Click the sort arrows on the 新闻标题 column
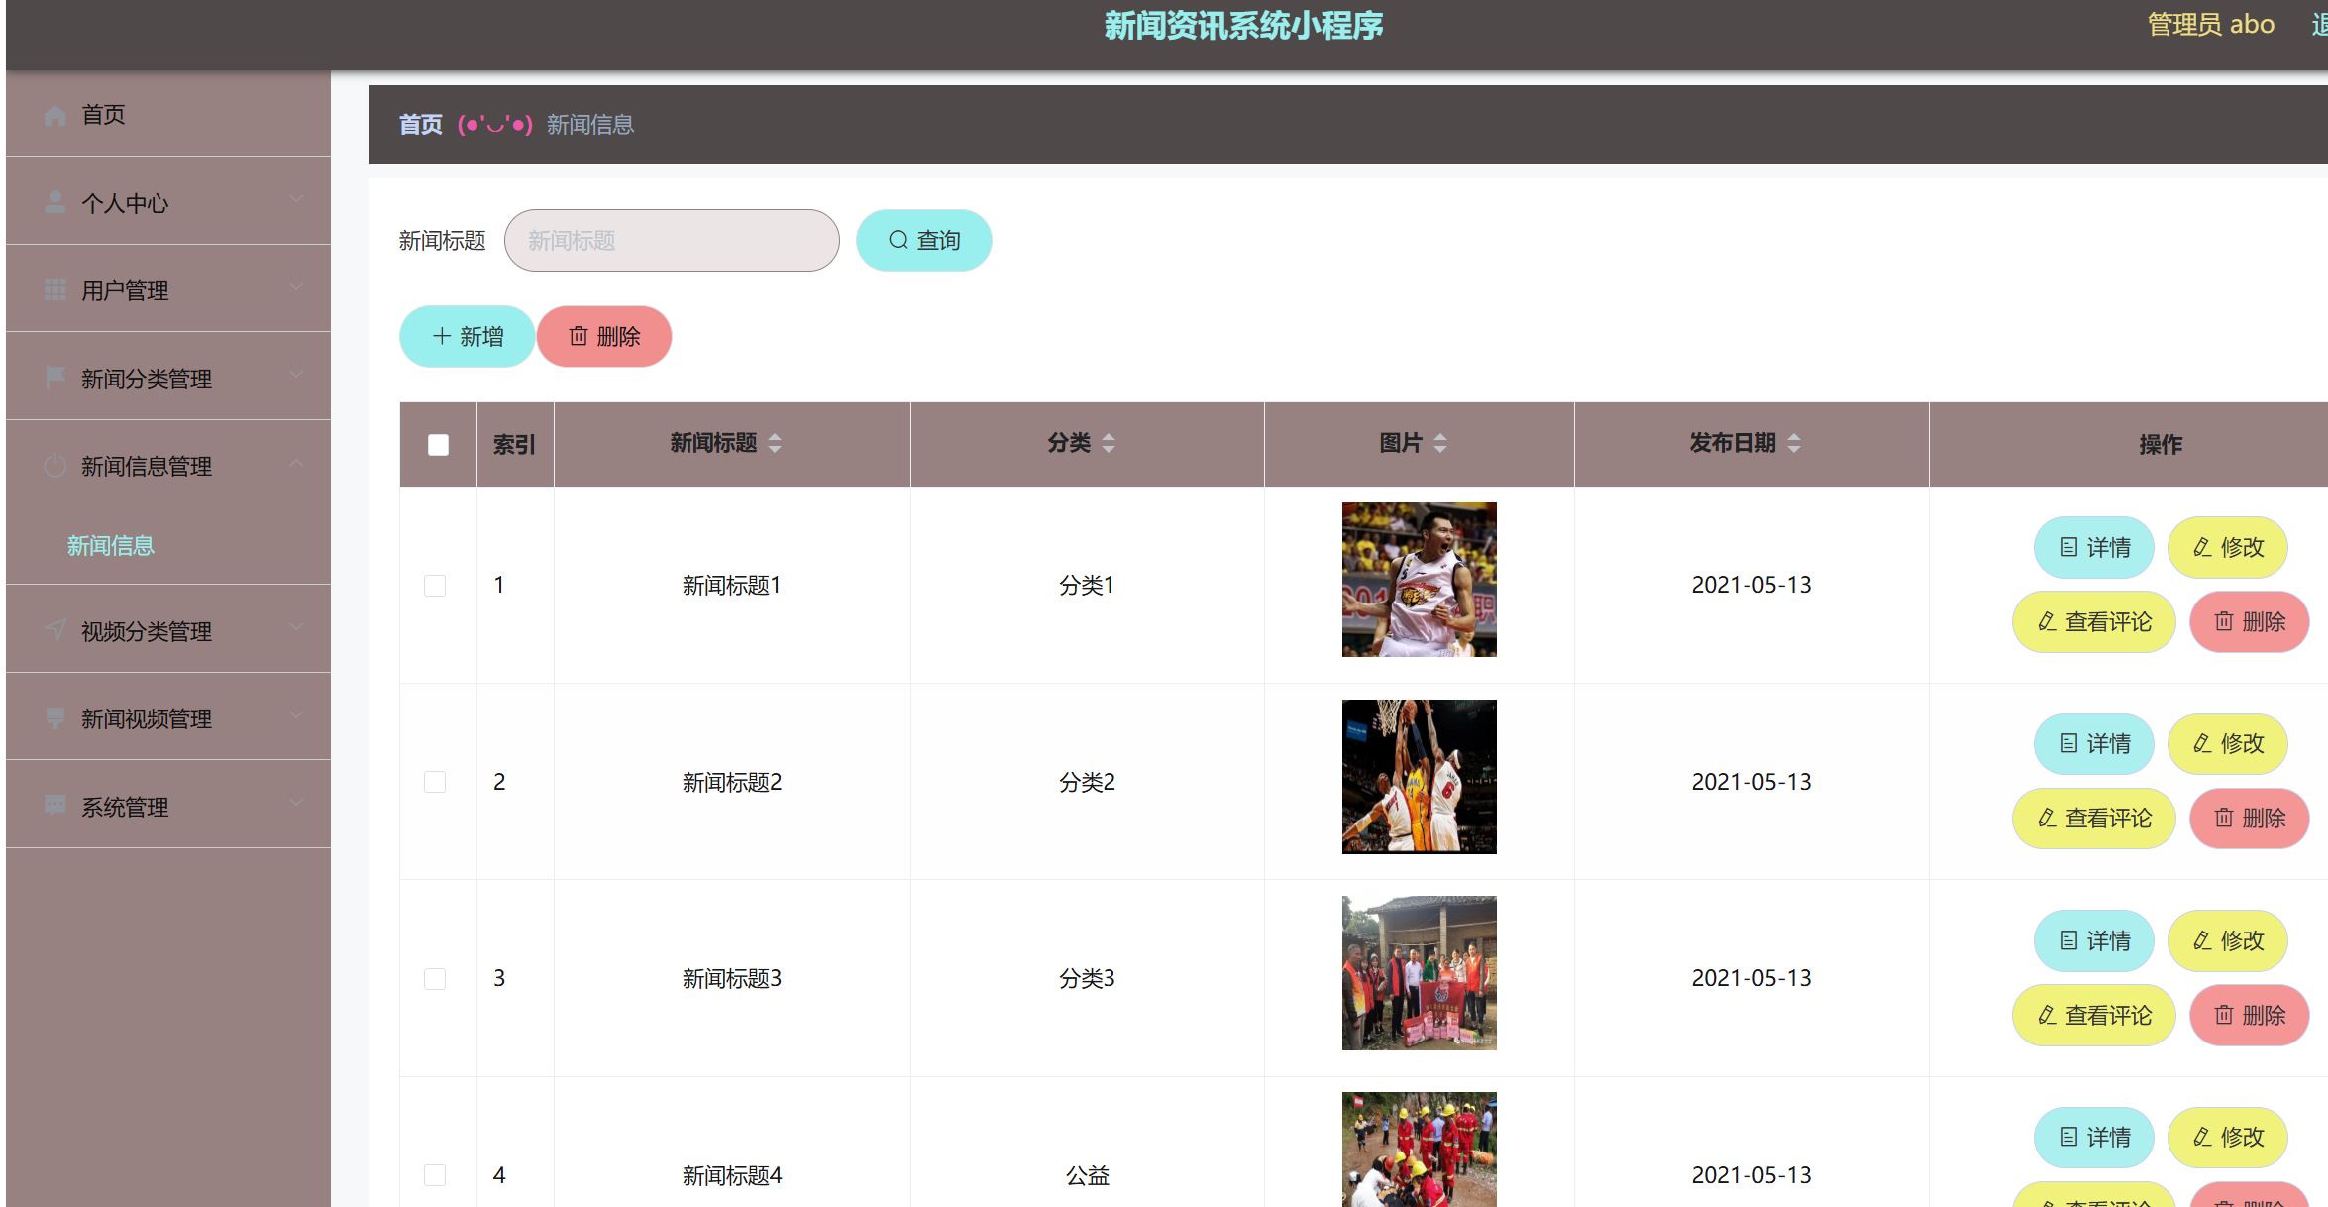 click(775, 443)
